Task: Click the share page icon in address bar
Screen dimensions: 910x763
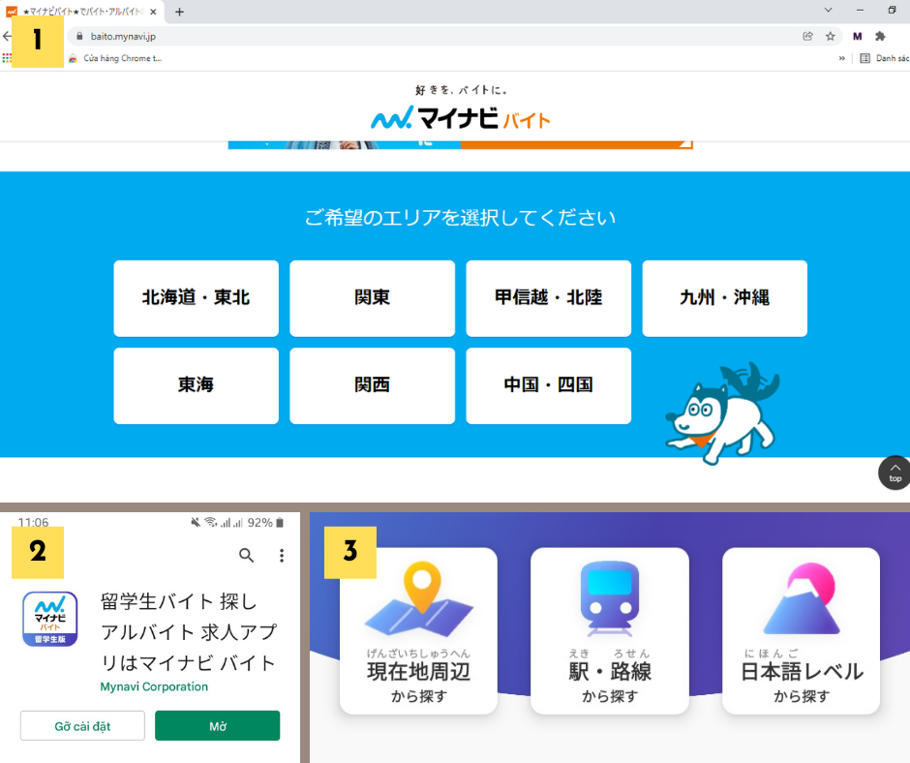Action: 807,36
